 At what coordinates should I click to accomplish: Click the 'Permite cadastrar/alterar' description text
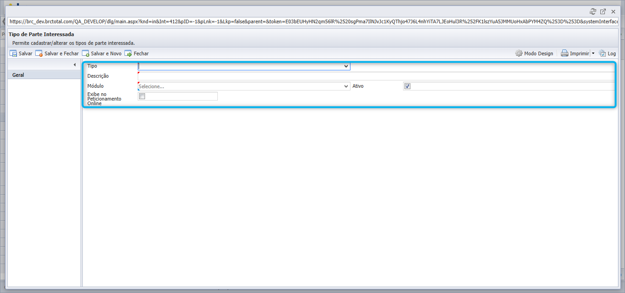73,43
